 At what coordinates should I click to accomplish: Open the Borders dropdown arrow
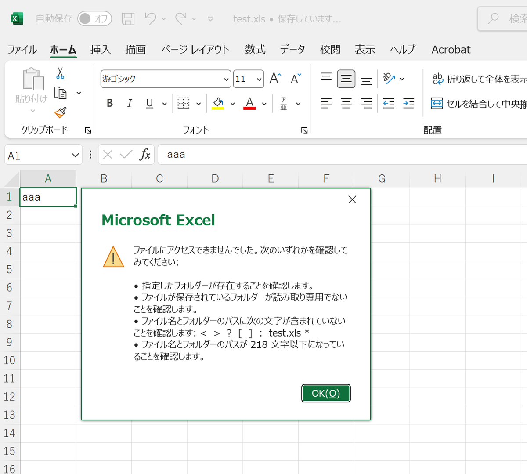199,104
